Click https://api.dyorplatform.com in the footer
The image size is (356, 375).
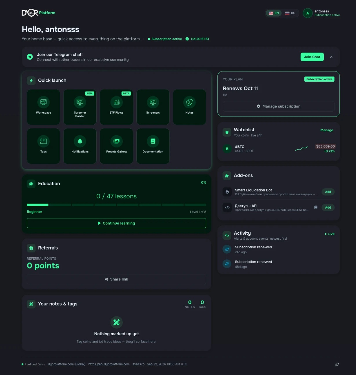(109, 364)
